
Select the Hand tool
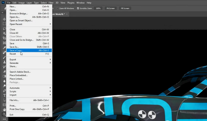4,110
